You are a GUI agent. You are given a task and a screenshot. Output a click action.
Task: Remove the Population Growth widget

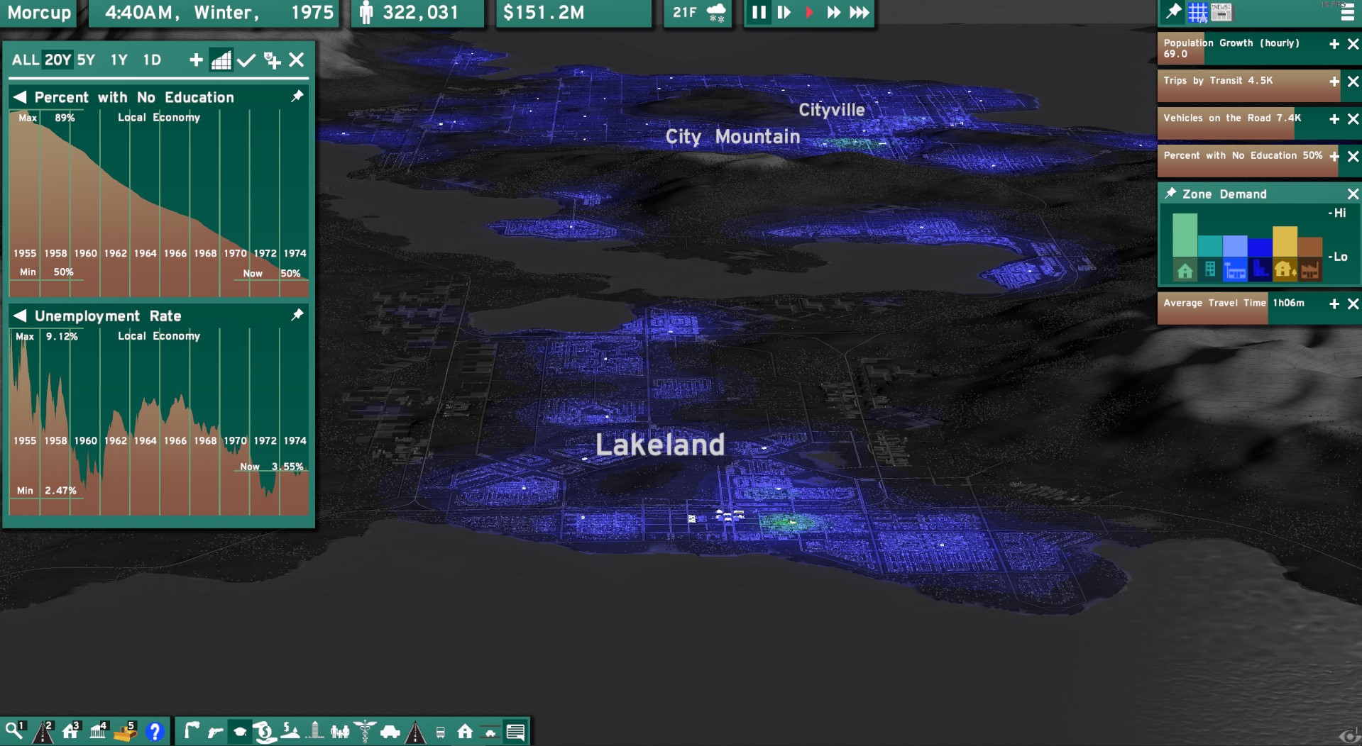point(1353,44)
